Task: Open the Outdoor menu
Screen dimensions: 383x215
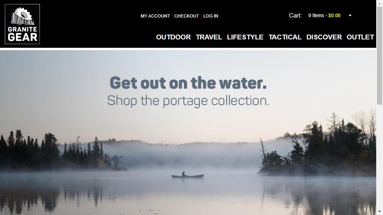Action: point(174,37)
